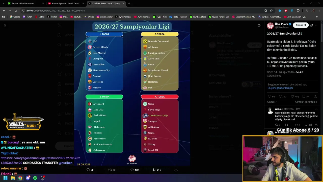Reload the current page
Image resolution: width=323 pixels, height=182 pixels.
pos(16,11)
